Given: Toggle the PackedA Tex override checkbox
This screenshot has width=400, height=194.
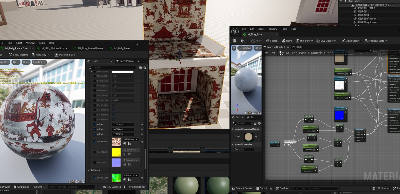Looking at the screenshot, I should tap(95, 178).
